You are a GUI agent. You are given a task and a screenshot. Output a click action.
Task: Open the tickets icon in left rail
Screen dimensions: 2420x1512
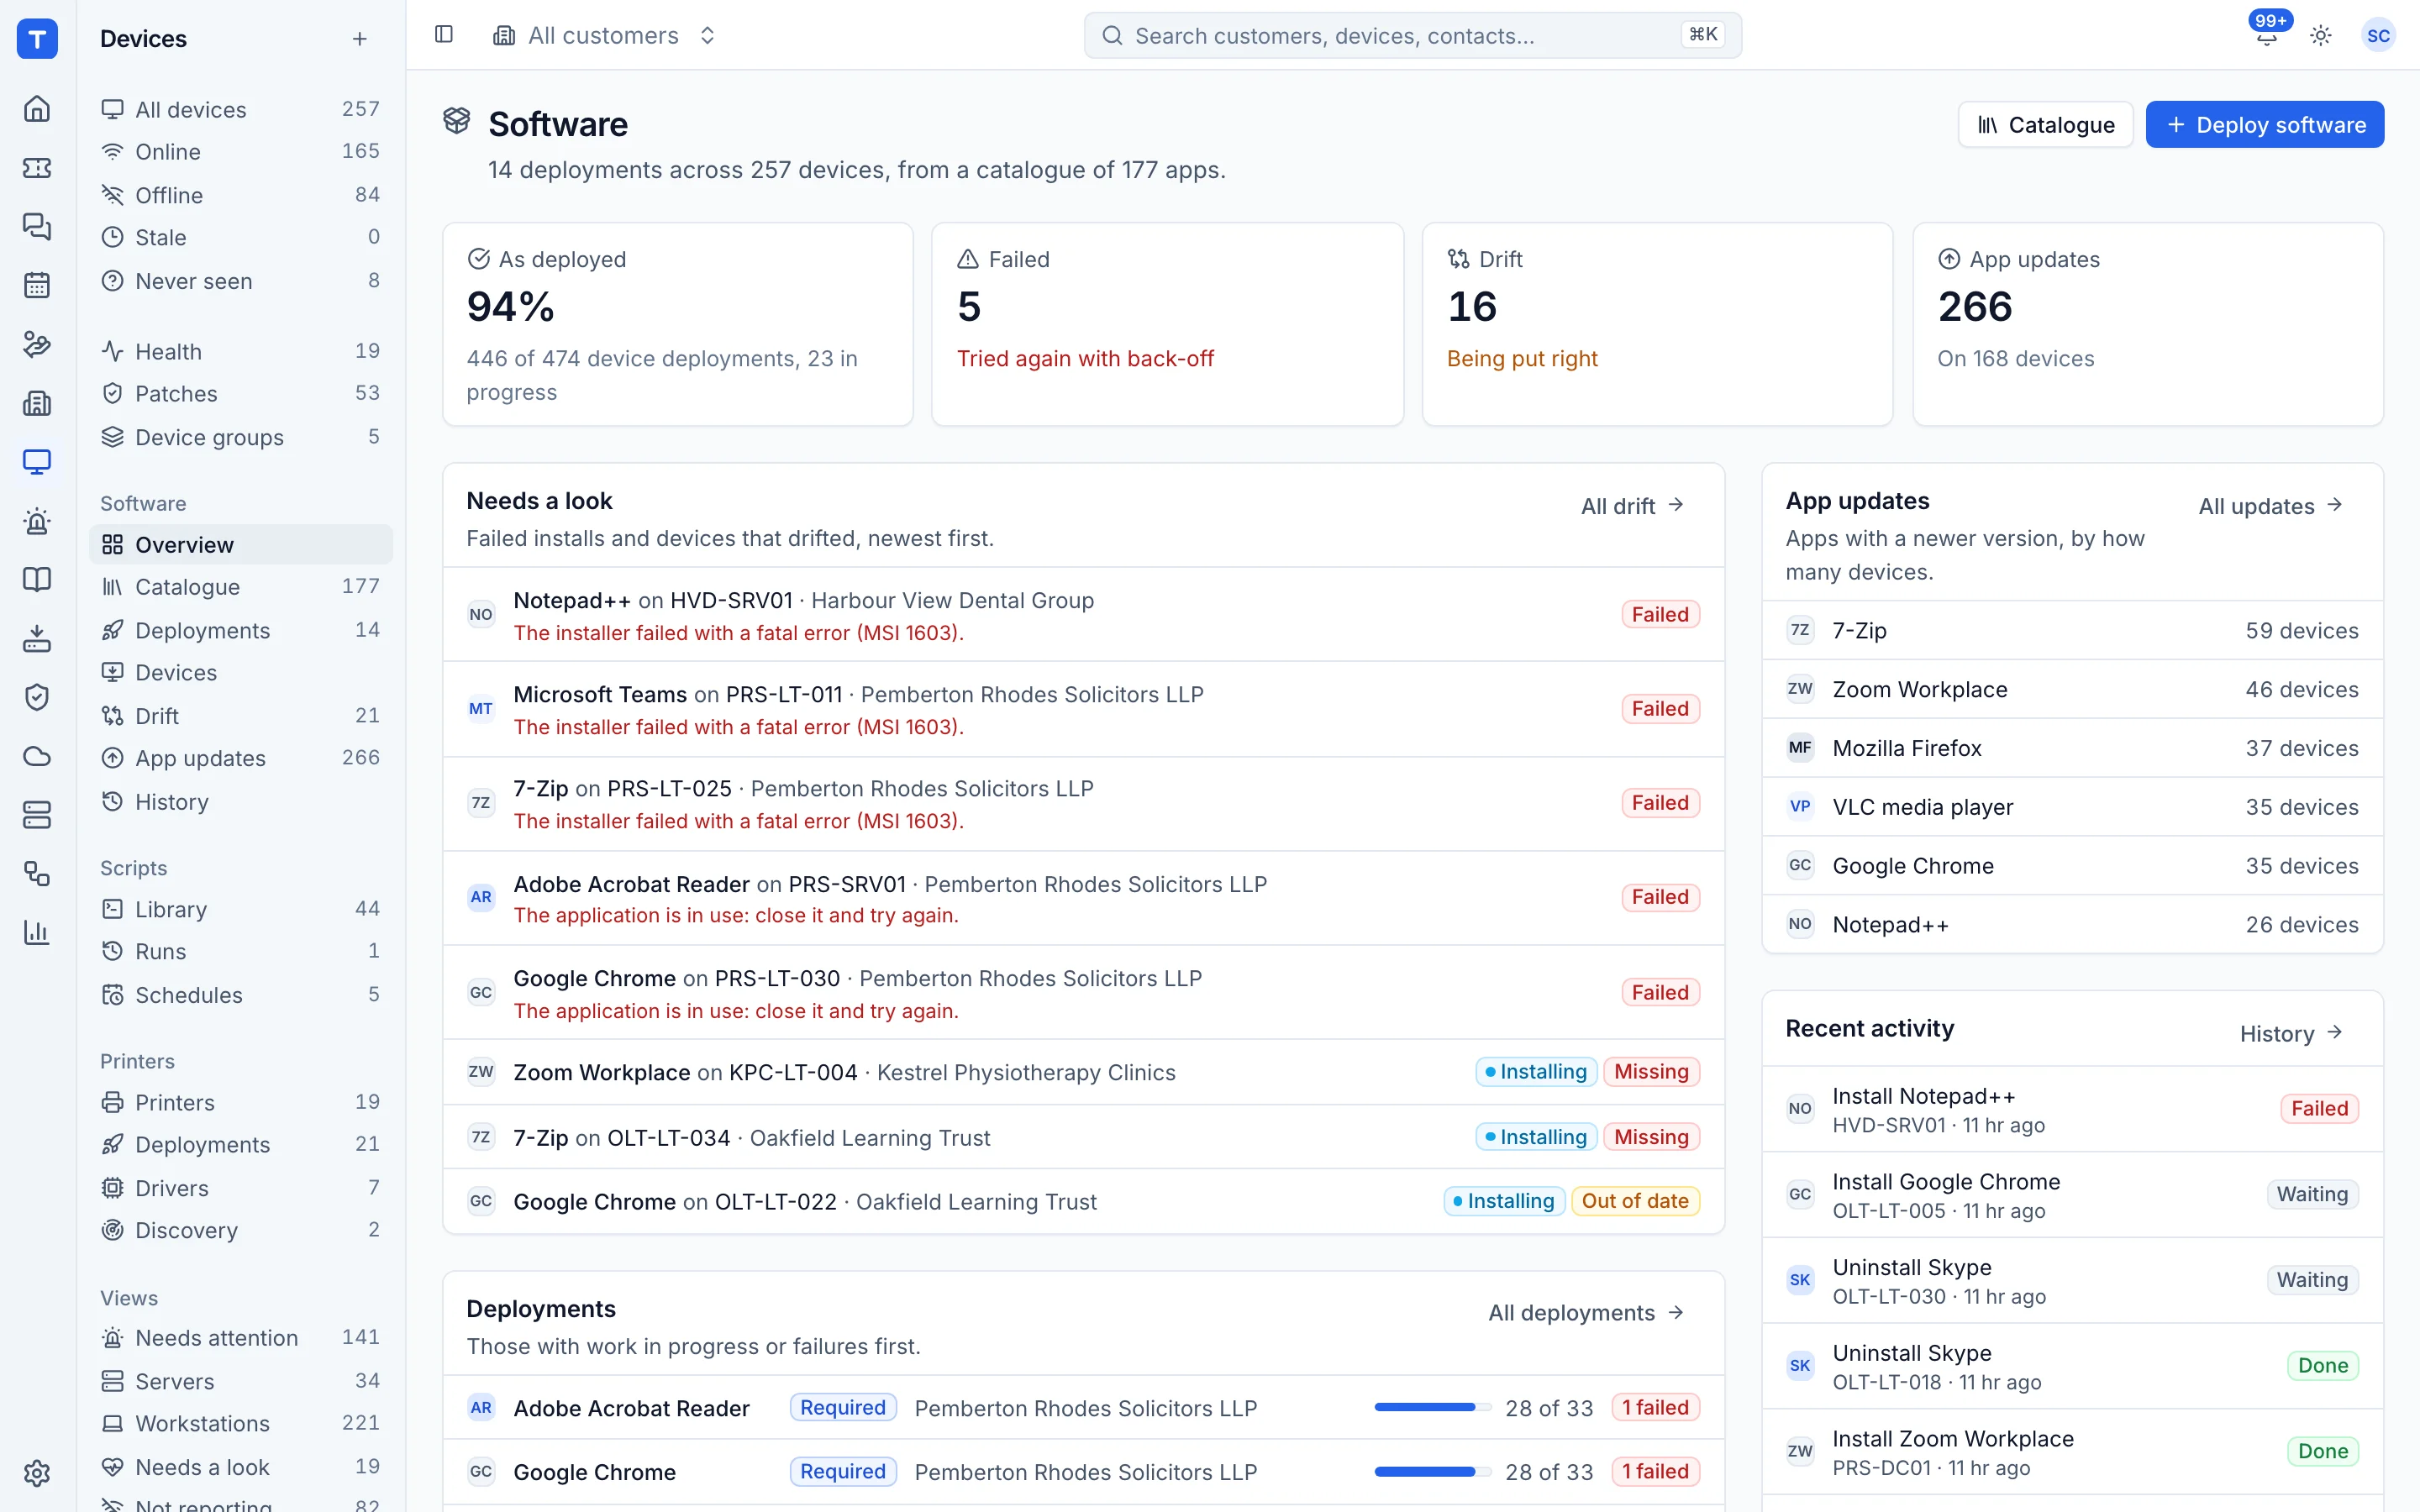[x=37, y=167]
